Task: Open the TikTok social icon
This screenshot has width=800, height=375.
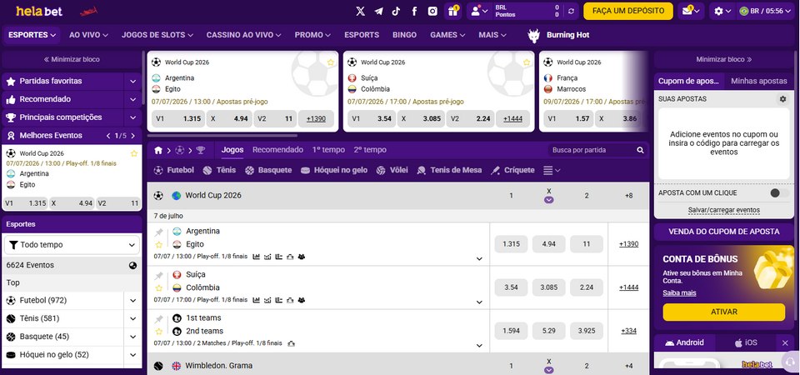Action: click(x=396, y=11)
